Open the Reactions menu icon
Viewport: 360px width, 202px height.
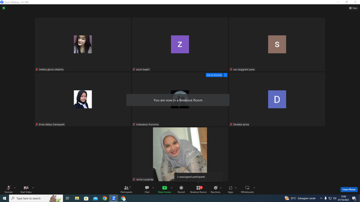pyautogui.click(x=215, y=188)
